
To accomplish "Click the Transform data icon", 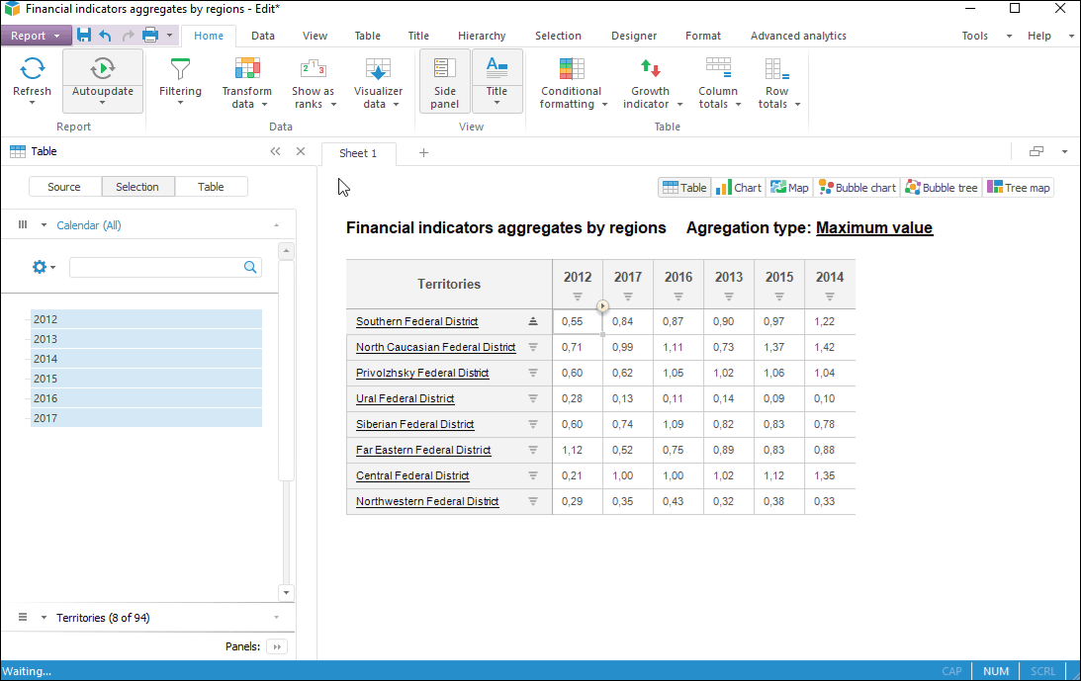I will coord(246,69).
